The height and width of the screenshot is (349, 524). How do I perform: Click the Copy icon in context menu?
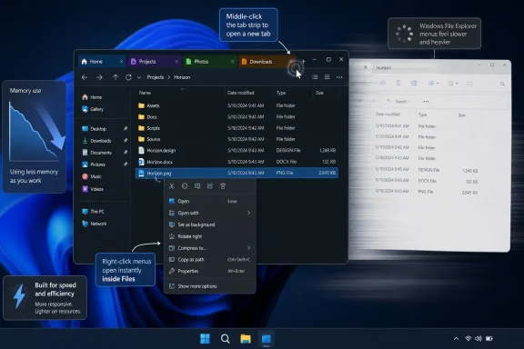click(185, 186)
